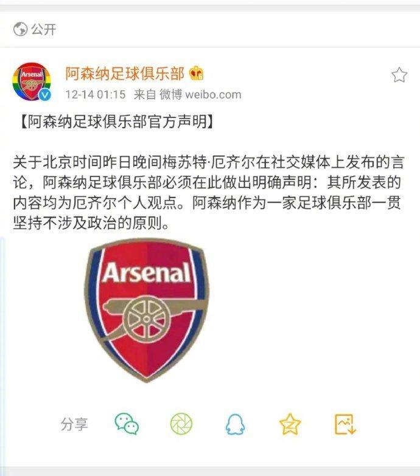Viewport: 420px width, 476px height.
Task: Open the 公开 visibility setting
Action: point(43,29)
